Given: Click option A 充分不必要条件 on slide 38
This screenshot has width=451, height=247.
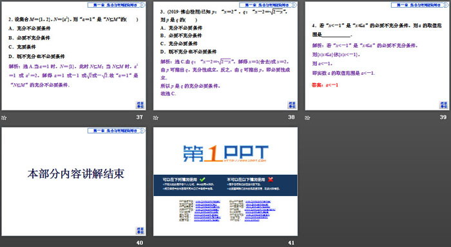Looking at the screenshot, I should pos(182,28).
